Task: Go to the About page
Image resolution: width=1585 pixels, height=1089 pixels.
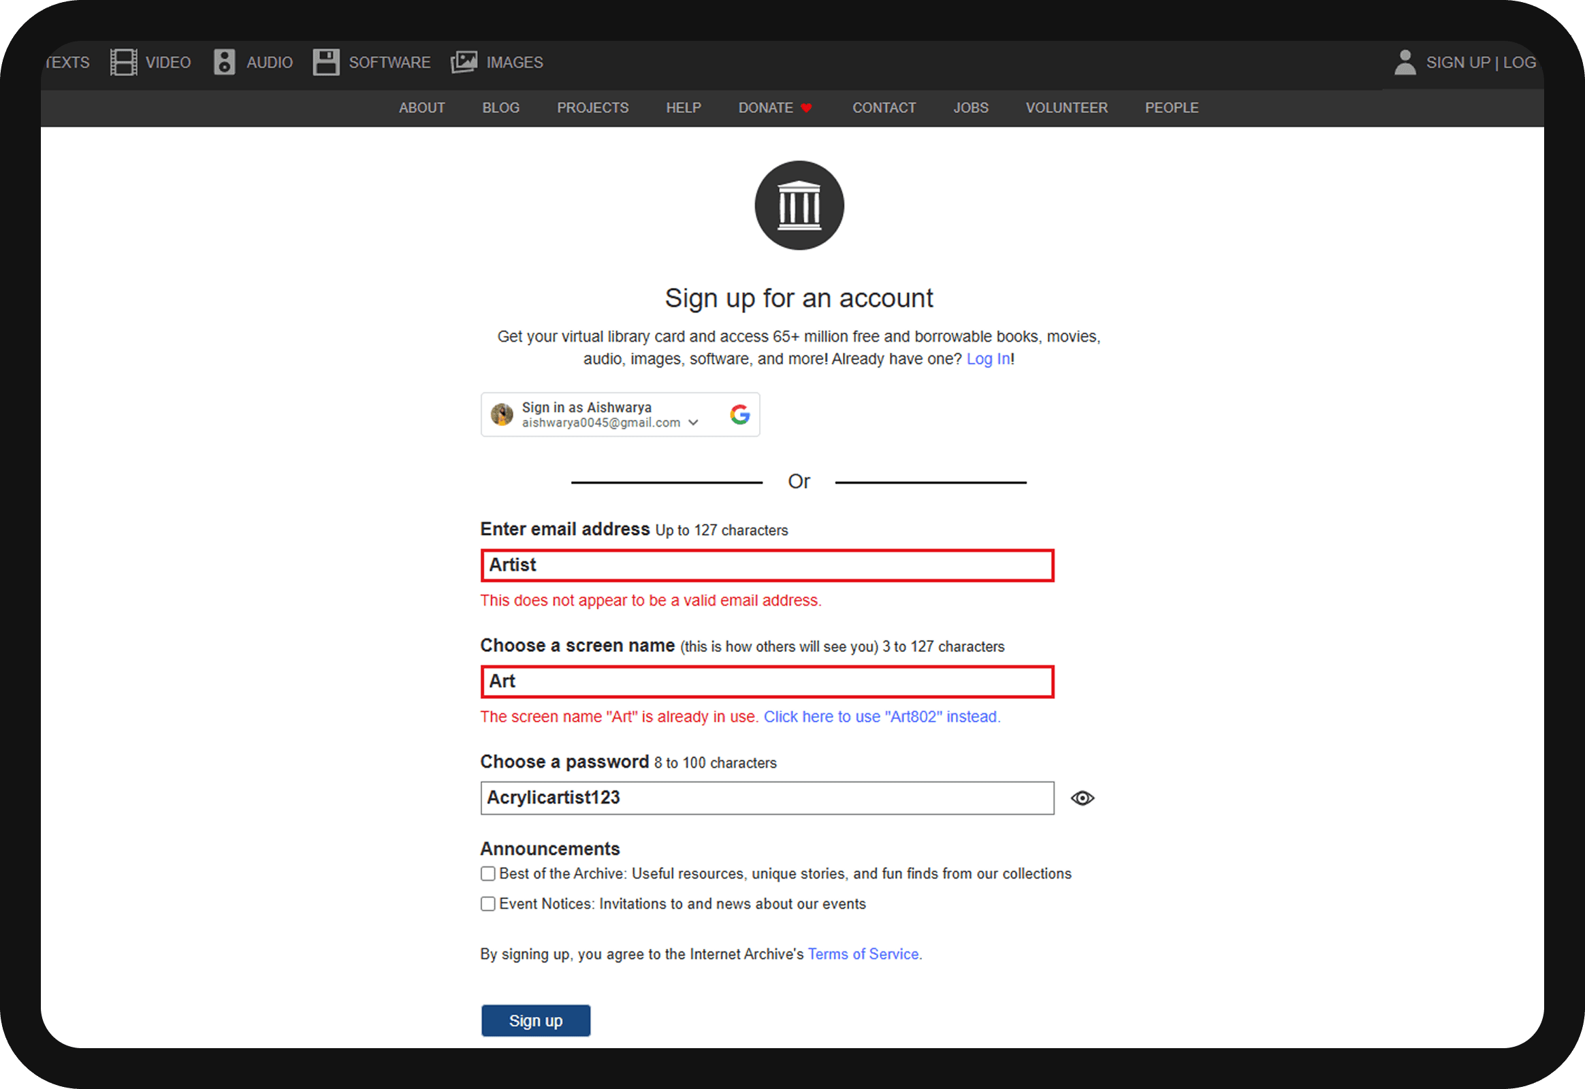Action: click(422, 108)
